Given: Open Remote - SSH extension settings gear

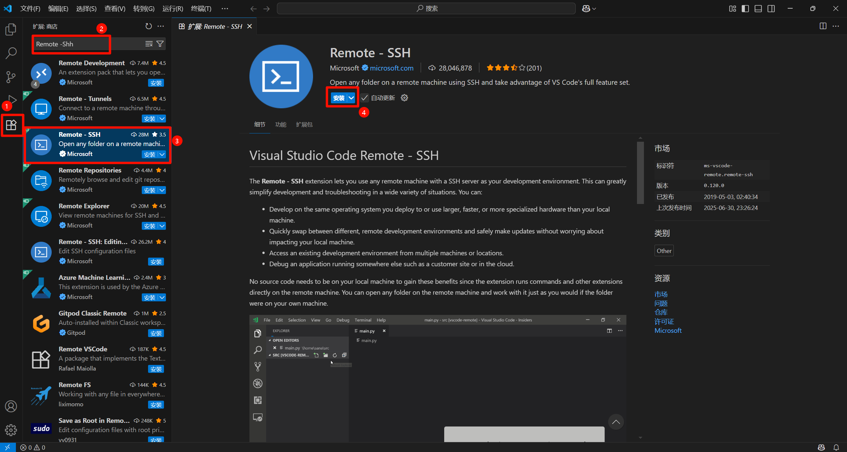Looking at the screenshot, I should (x=404, y=98).
